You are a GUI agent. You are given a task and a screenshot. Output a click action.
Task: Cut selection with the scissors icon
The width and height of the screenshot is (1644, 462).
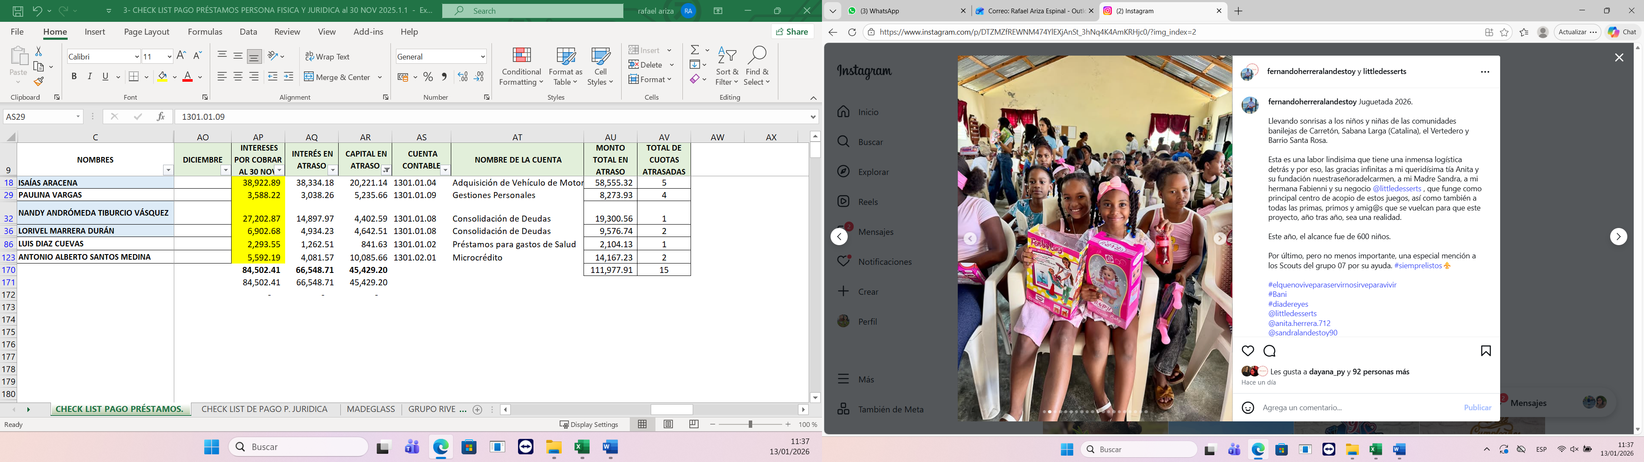click(x=38, y=51)
